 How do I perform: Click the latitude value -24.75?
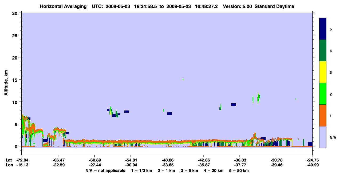pos(312,160)
